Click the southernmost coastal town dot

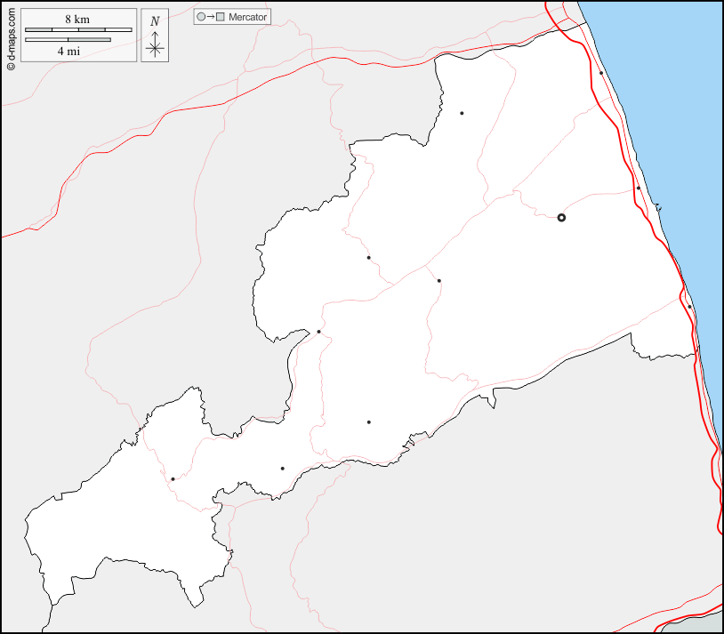tap(689, 307)
